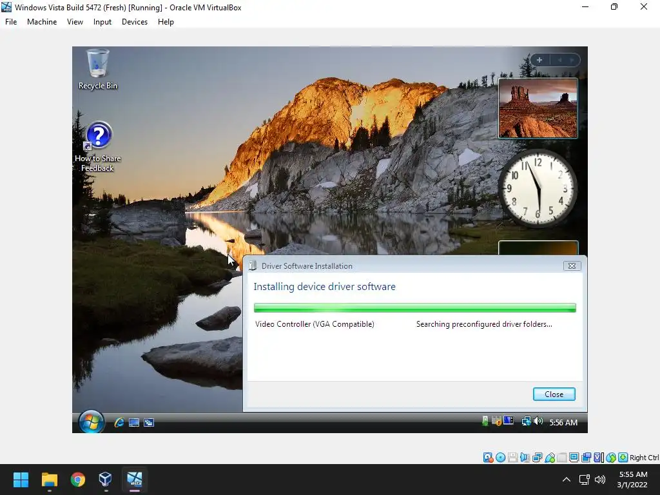Screen dimensions: 660x495
Task: Click the VirtualBox window title bar icon
Action: 6,7
